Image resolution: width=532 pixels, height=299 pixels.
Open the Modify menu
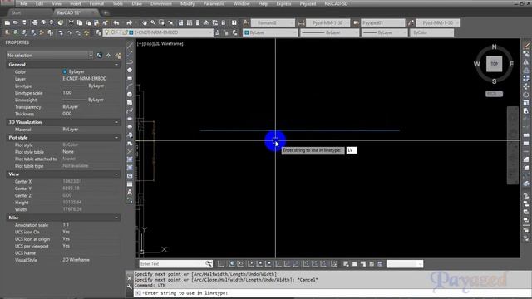point(188,3)
